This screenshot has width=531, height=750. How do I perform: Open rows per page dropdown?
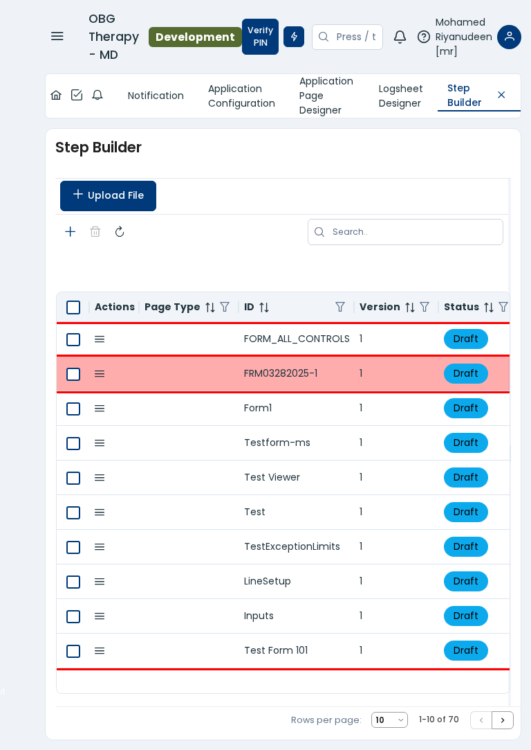coord(389,720)
